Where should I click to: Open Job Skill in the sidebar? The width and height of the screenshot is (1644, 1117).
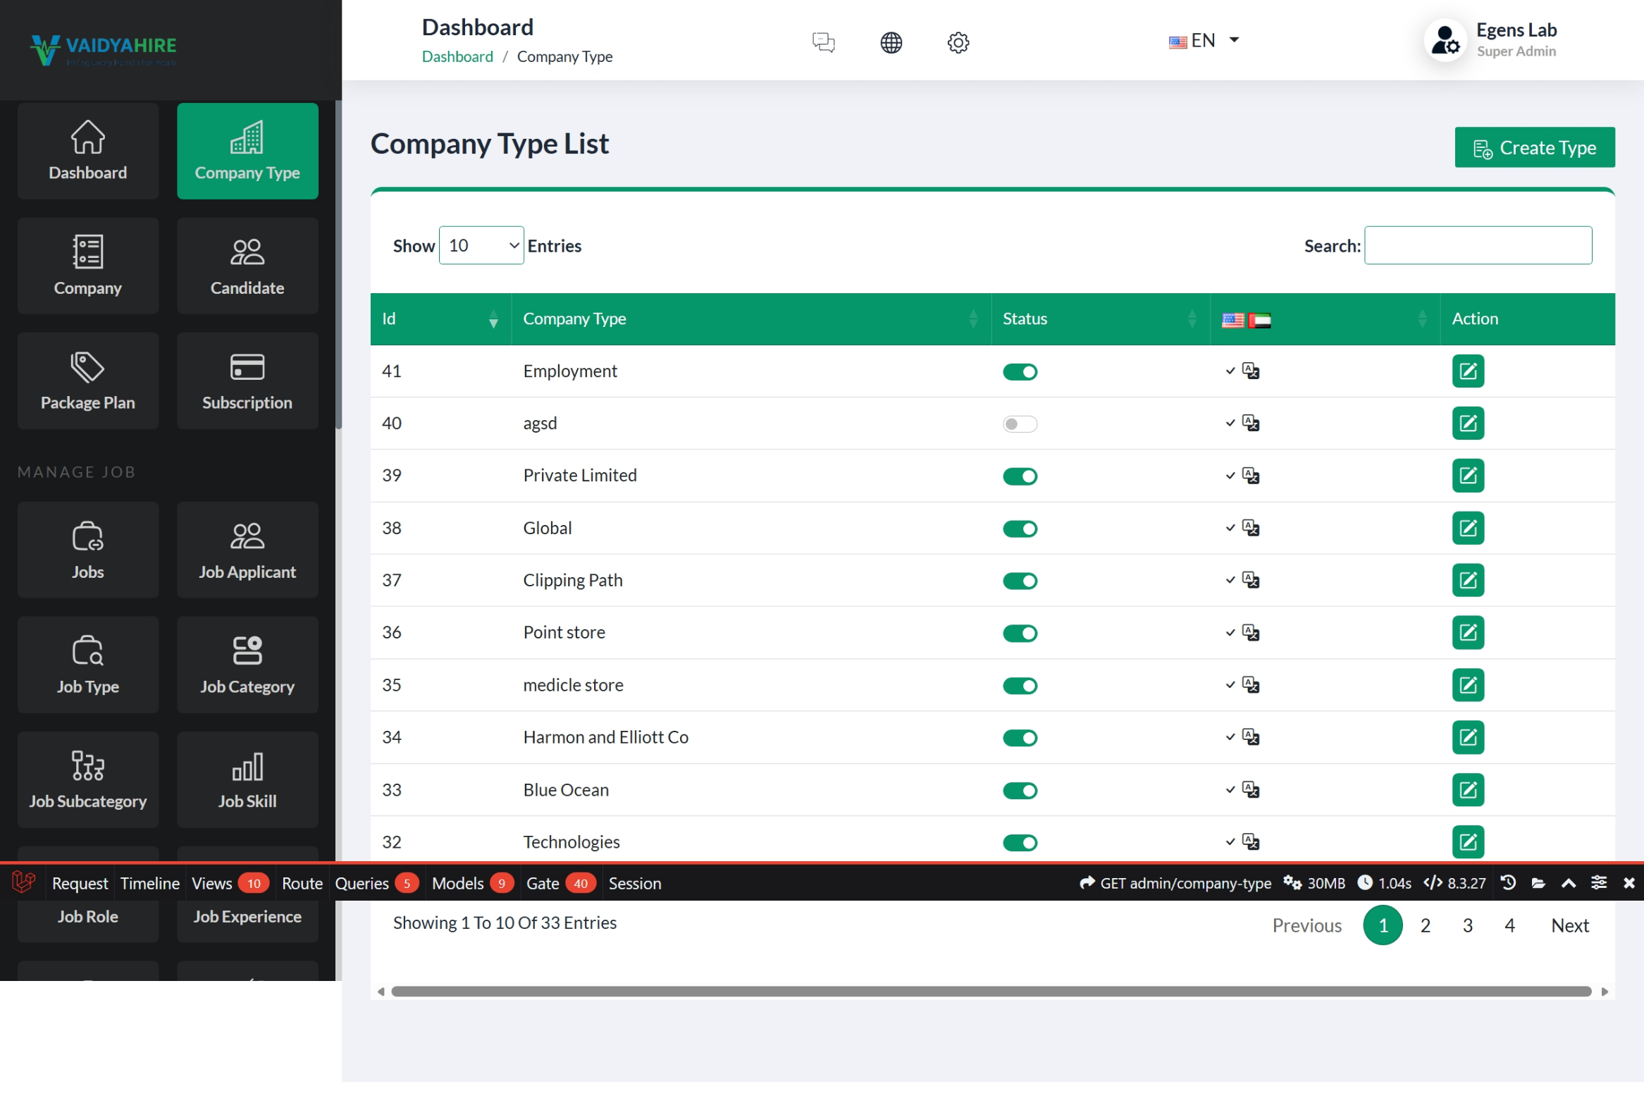click(x=247, y=779)
